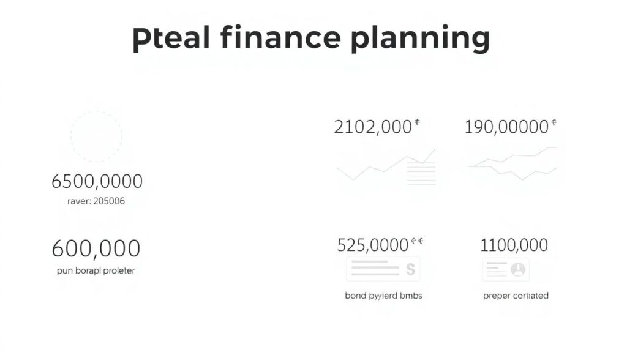Click the user avatar icon on the profile card
This screenshot has width=627, height=358.
[518, 269]
